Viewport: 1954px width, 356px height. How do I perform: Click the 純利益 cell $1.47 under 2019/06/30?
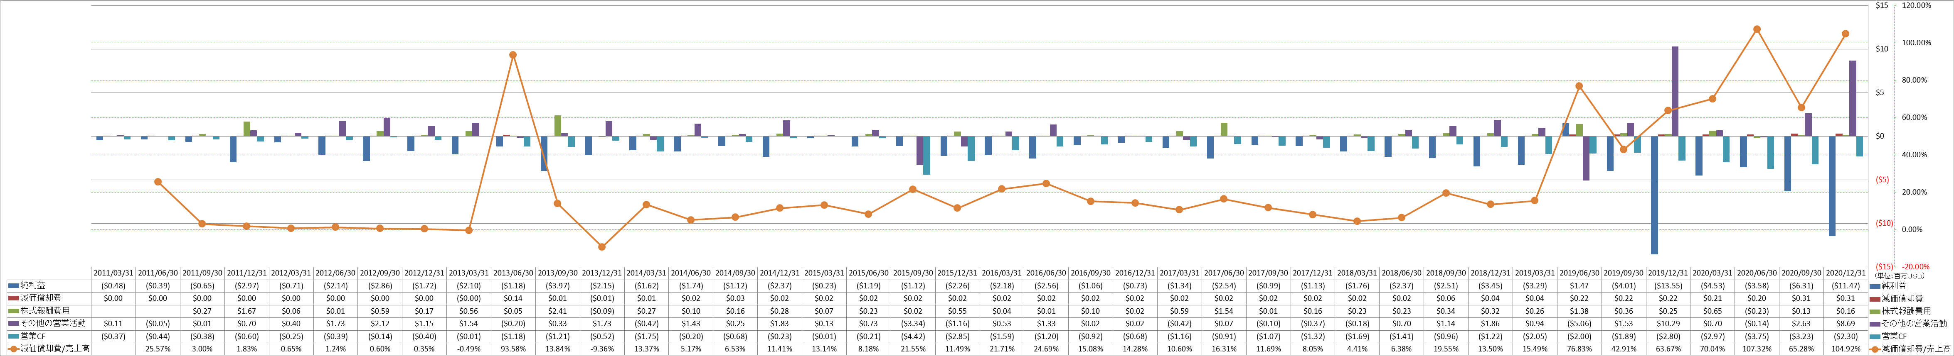pos(1580,285)
